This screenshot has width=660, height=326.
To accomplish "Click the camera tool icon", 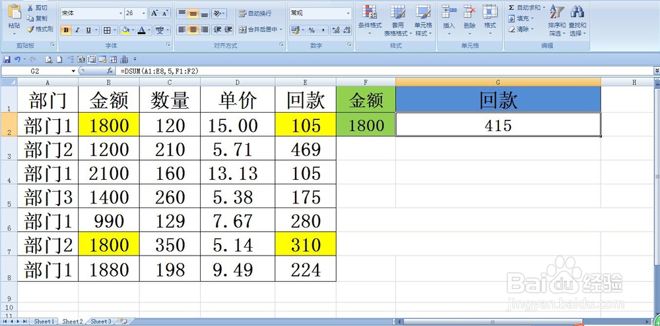I will tap(81, 60).
